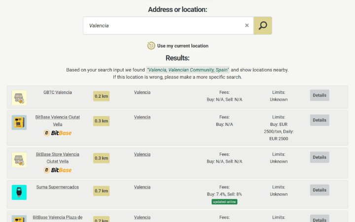Click BitBase logo under Valencia Ciutat Vella ATM
Image resolution: width=355 pixels, height=222 pixels.
(x=58, y=133)
